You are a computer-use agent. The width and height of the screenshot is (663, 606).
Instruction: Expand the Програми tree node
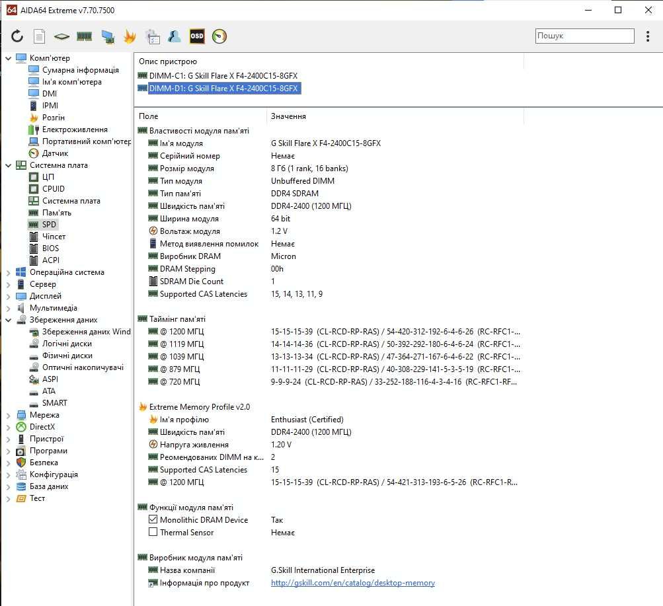(x=8, y=451)
